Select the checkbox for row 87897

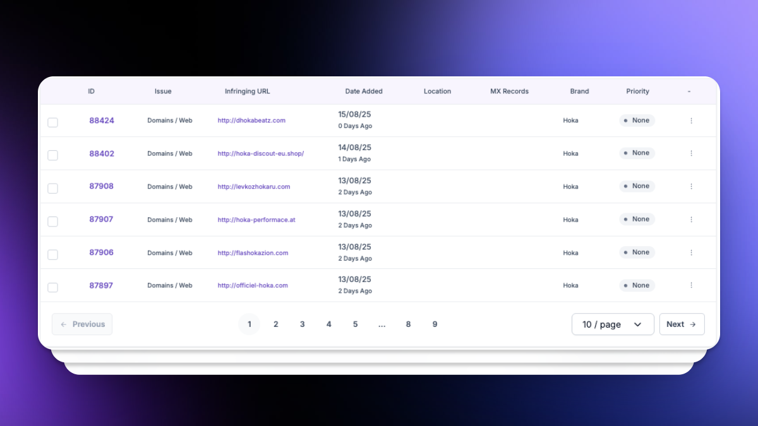(53, 287)
